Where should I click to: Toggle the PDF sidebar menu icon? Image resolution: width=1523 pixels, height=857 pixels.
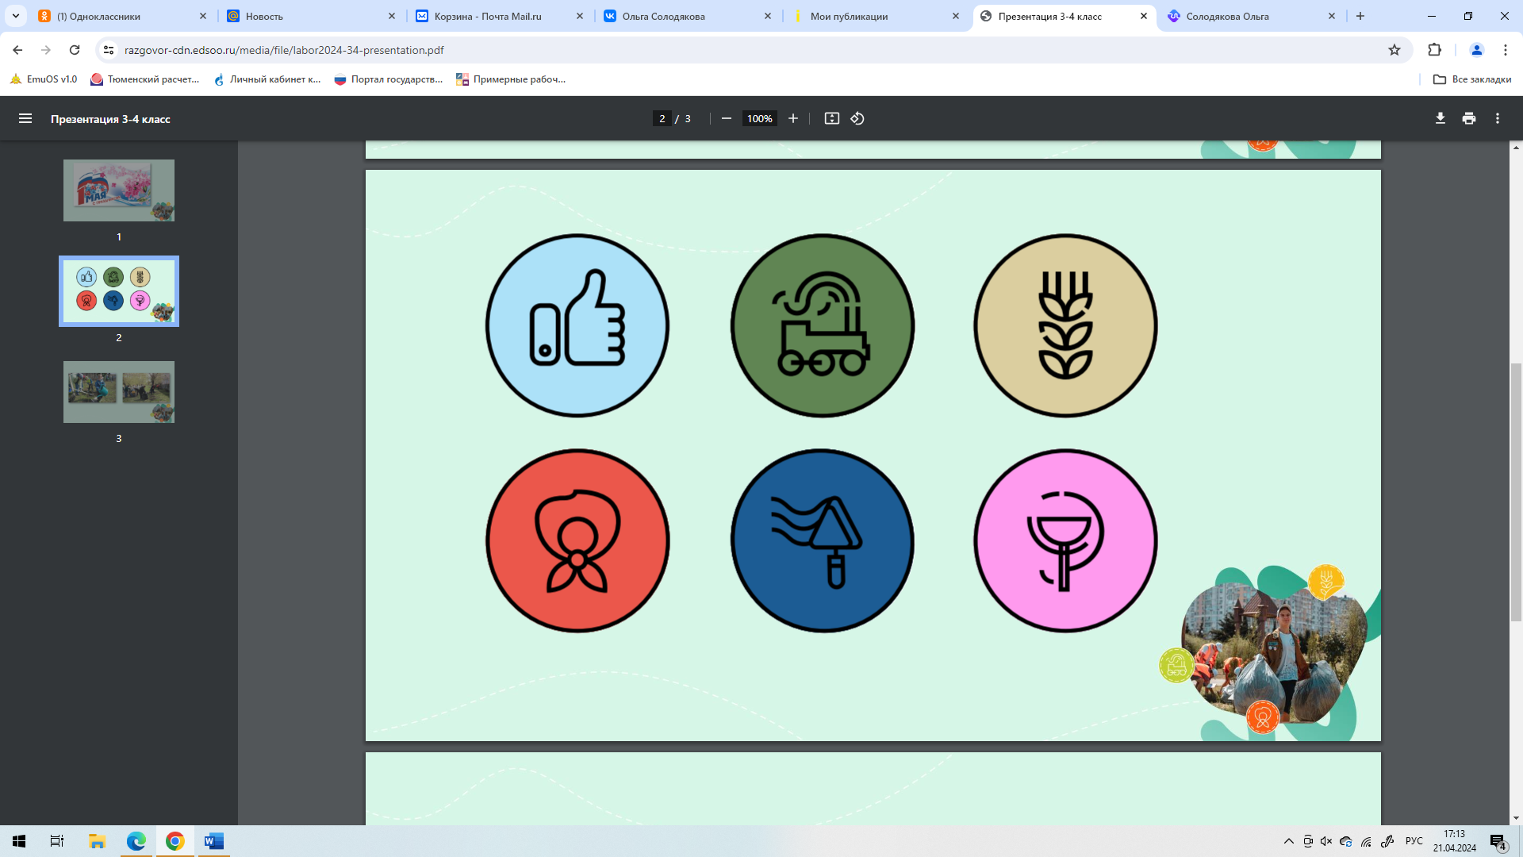pyautogui.click(x=25, y=118)
